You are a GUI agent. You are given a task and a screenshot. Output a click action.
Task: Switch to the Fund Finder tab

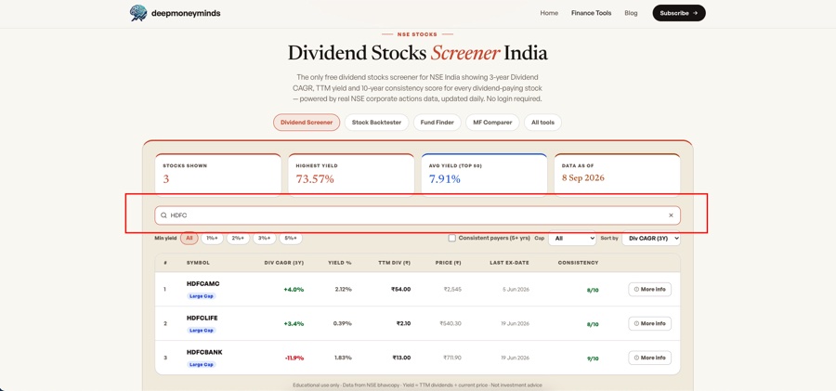click(x=438, y=123)
